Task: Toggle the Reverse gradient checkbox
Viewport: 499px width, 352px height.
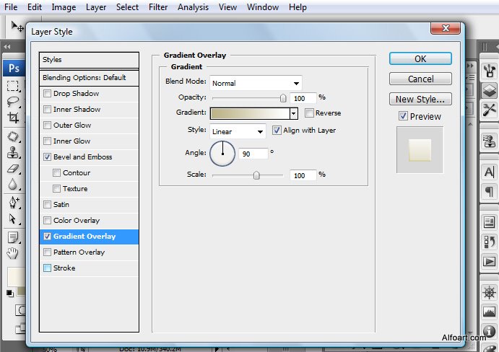Action: pos(309,113)
